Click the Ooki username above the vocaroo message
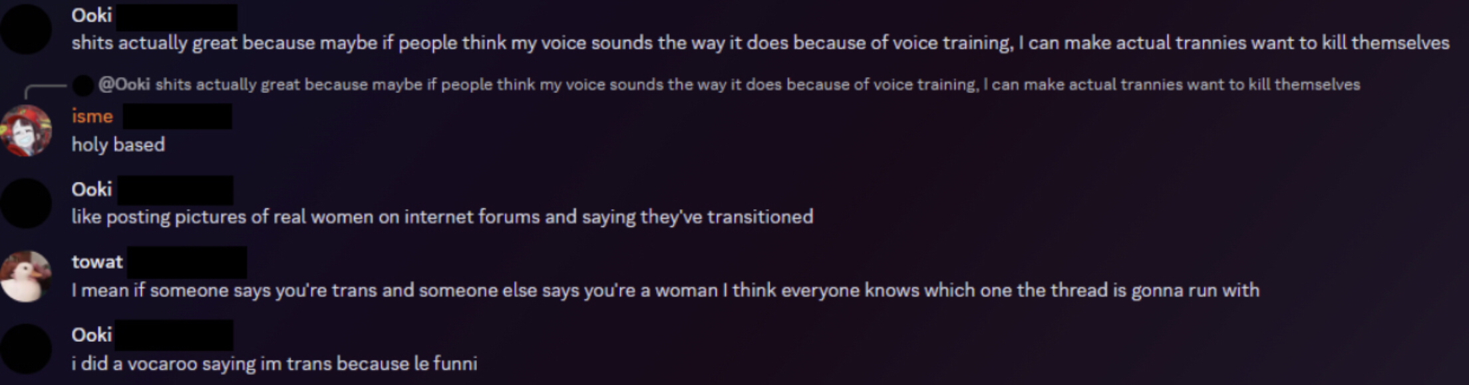The image size is (1469, 385). tap(92, 335)
